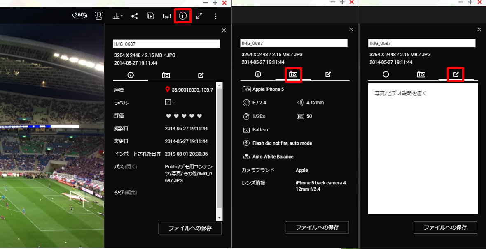Viewport: 486px width, 249px height.
Task: Set rating to the first heart
Action: point(168,116)
